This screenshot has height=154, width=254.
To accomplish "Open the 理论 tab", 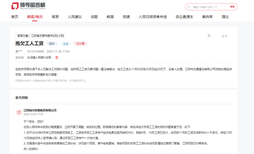I will [225, 16].
